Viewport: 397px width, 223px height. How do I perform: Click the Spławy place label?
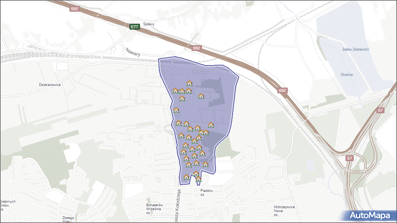149,24
